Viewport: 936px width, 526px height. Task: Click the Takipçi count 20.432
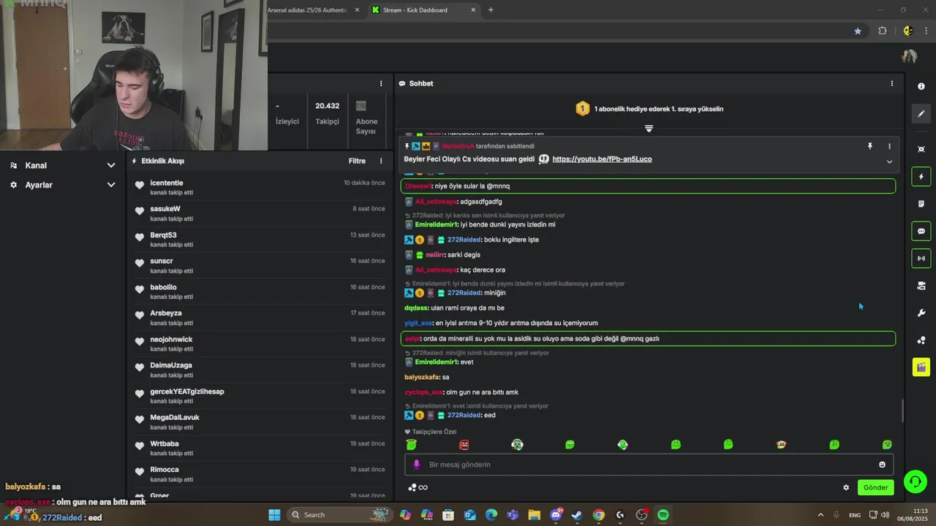point(327,106)
